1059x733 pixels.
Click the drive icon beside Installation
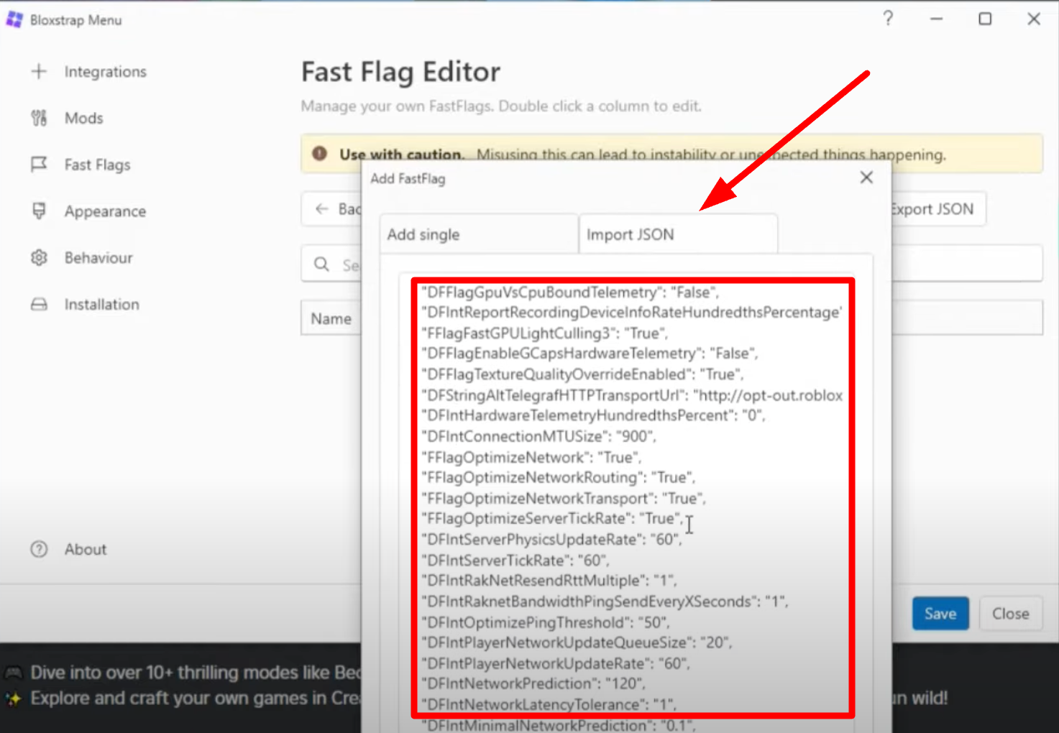pyautogui.click(x=39, y=305)
